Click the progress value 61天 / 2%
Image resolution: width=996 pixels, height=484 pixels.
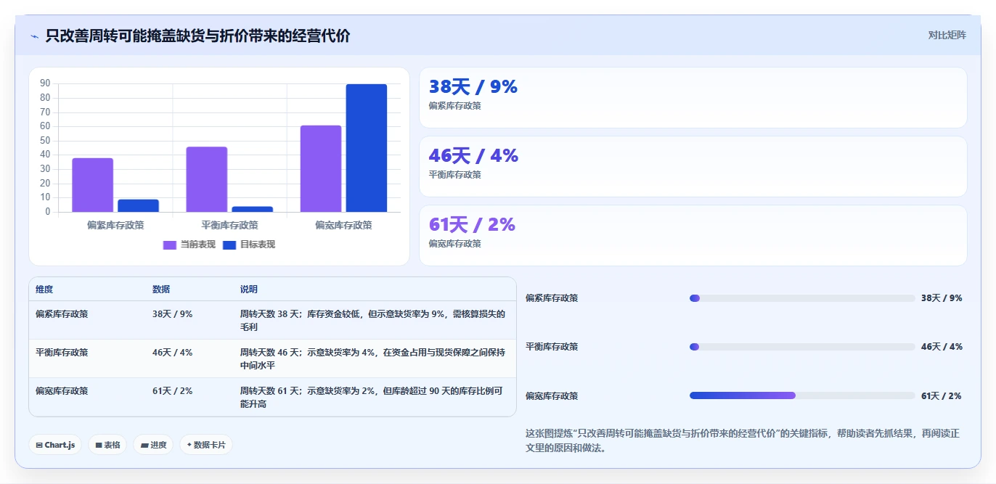pos(942,396)
